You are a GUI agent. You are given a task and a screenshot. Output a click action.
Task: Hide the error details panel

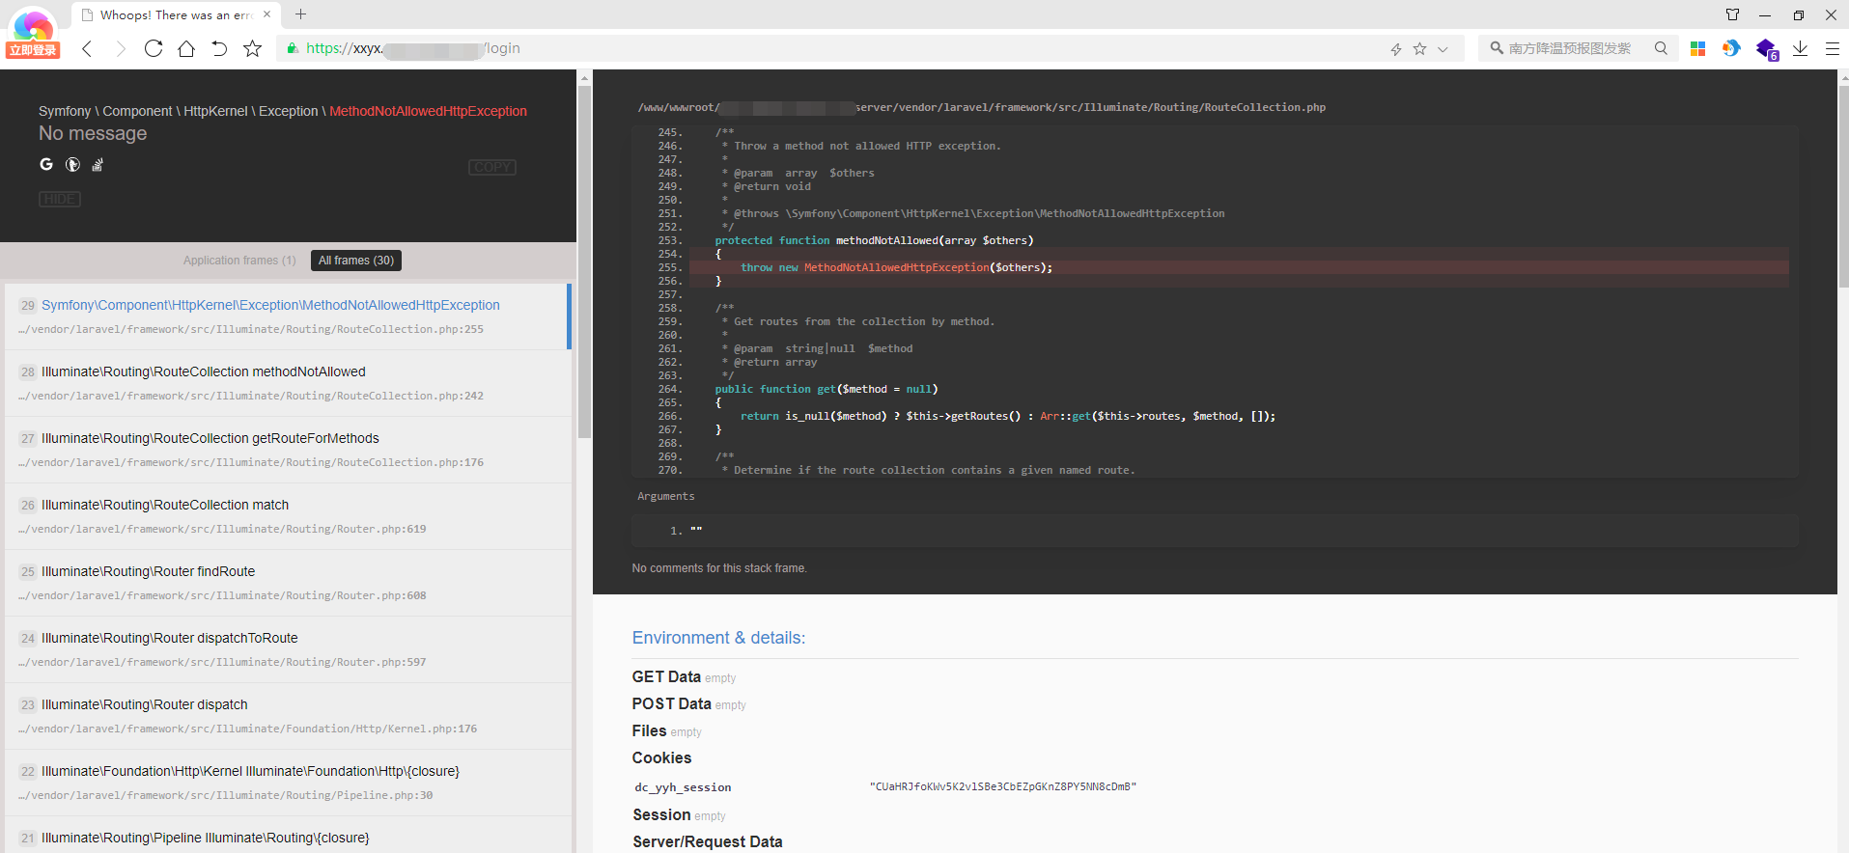click(60, 199)
